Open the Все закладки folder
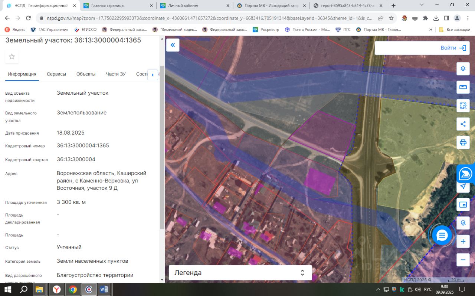The width and height of the screenshot is (475, 296). [455, 30]
